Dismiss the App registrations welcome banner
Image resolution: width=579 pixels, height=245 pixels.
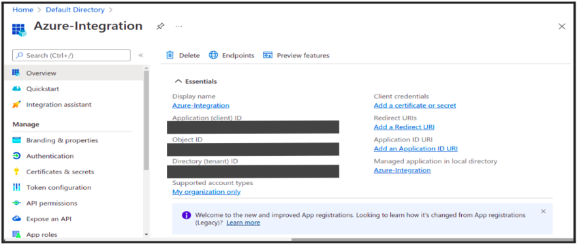coord(543,212)
